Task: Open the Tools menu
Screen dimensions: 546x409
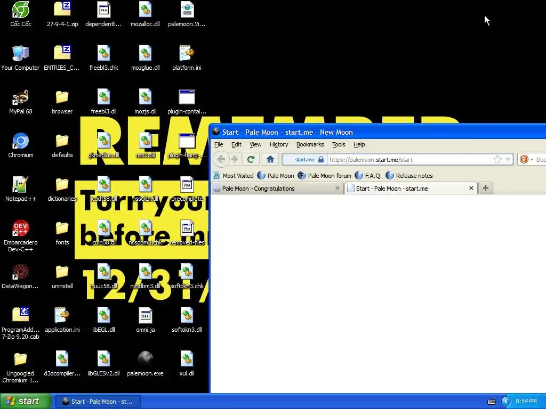Action: coord(339,144)
